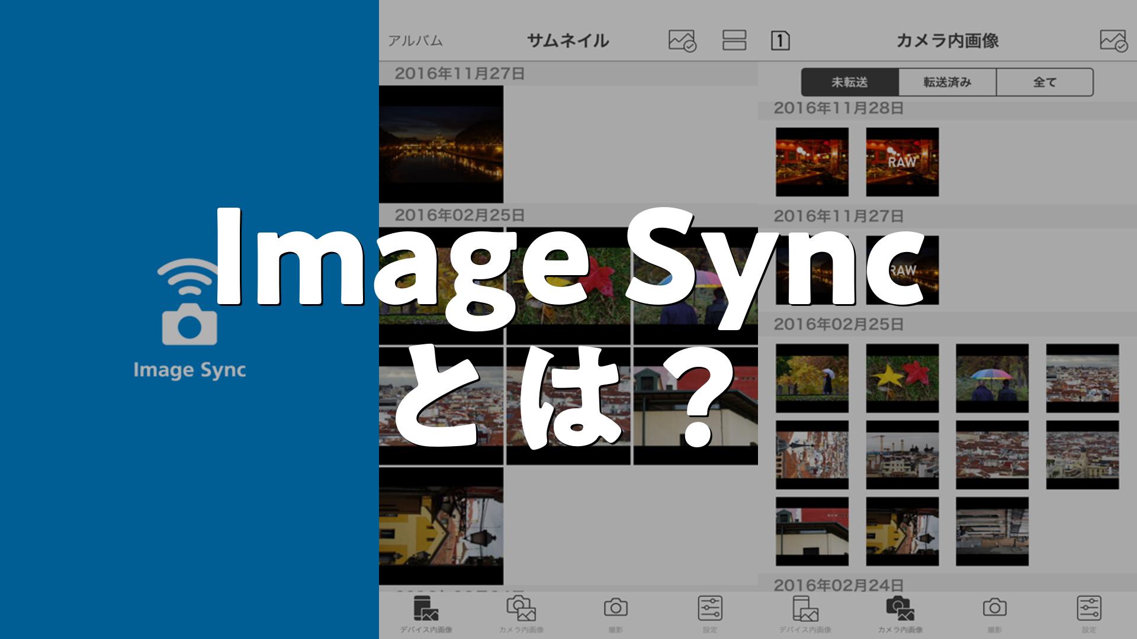Image resolution: width=1137 pixels, height=639 pixels.
Task: Tap the サムネイル screen title
Action: click(x=568, y=41)
